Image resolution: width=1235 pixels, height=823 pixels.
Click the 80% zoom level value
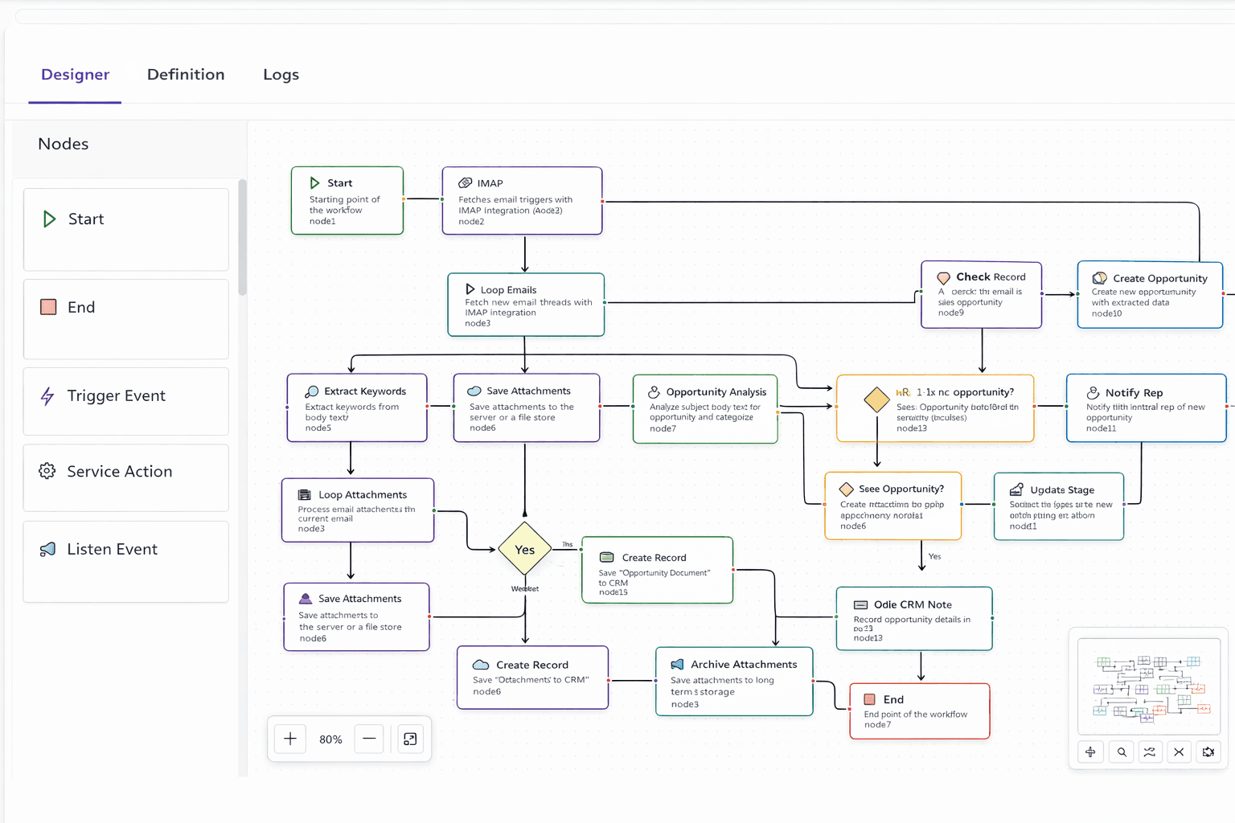pos(330,739)
